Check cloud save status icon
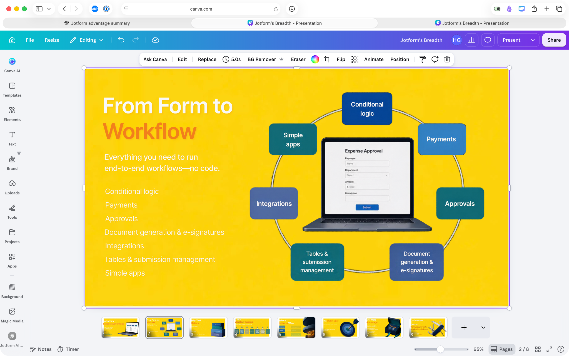The image size is (569, 356). (156, 40)
